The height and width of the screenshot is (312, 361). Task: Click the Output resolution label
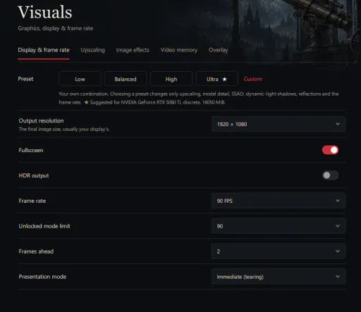click(41, 120)
